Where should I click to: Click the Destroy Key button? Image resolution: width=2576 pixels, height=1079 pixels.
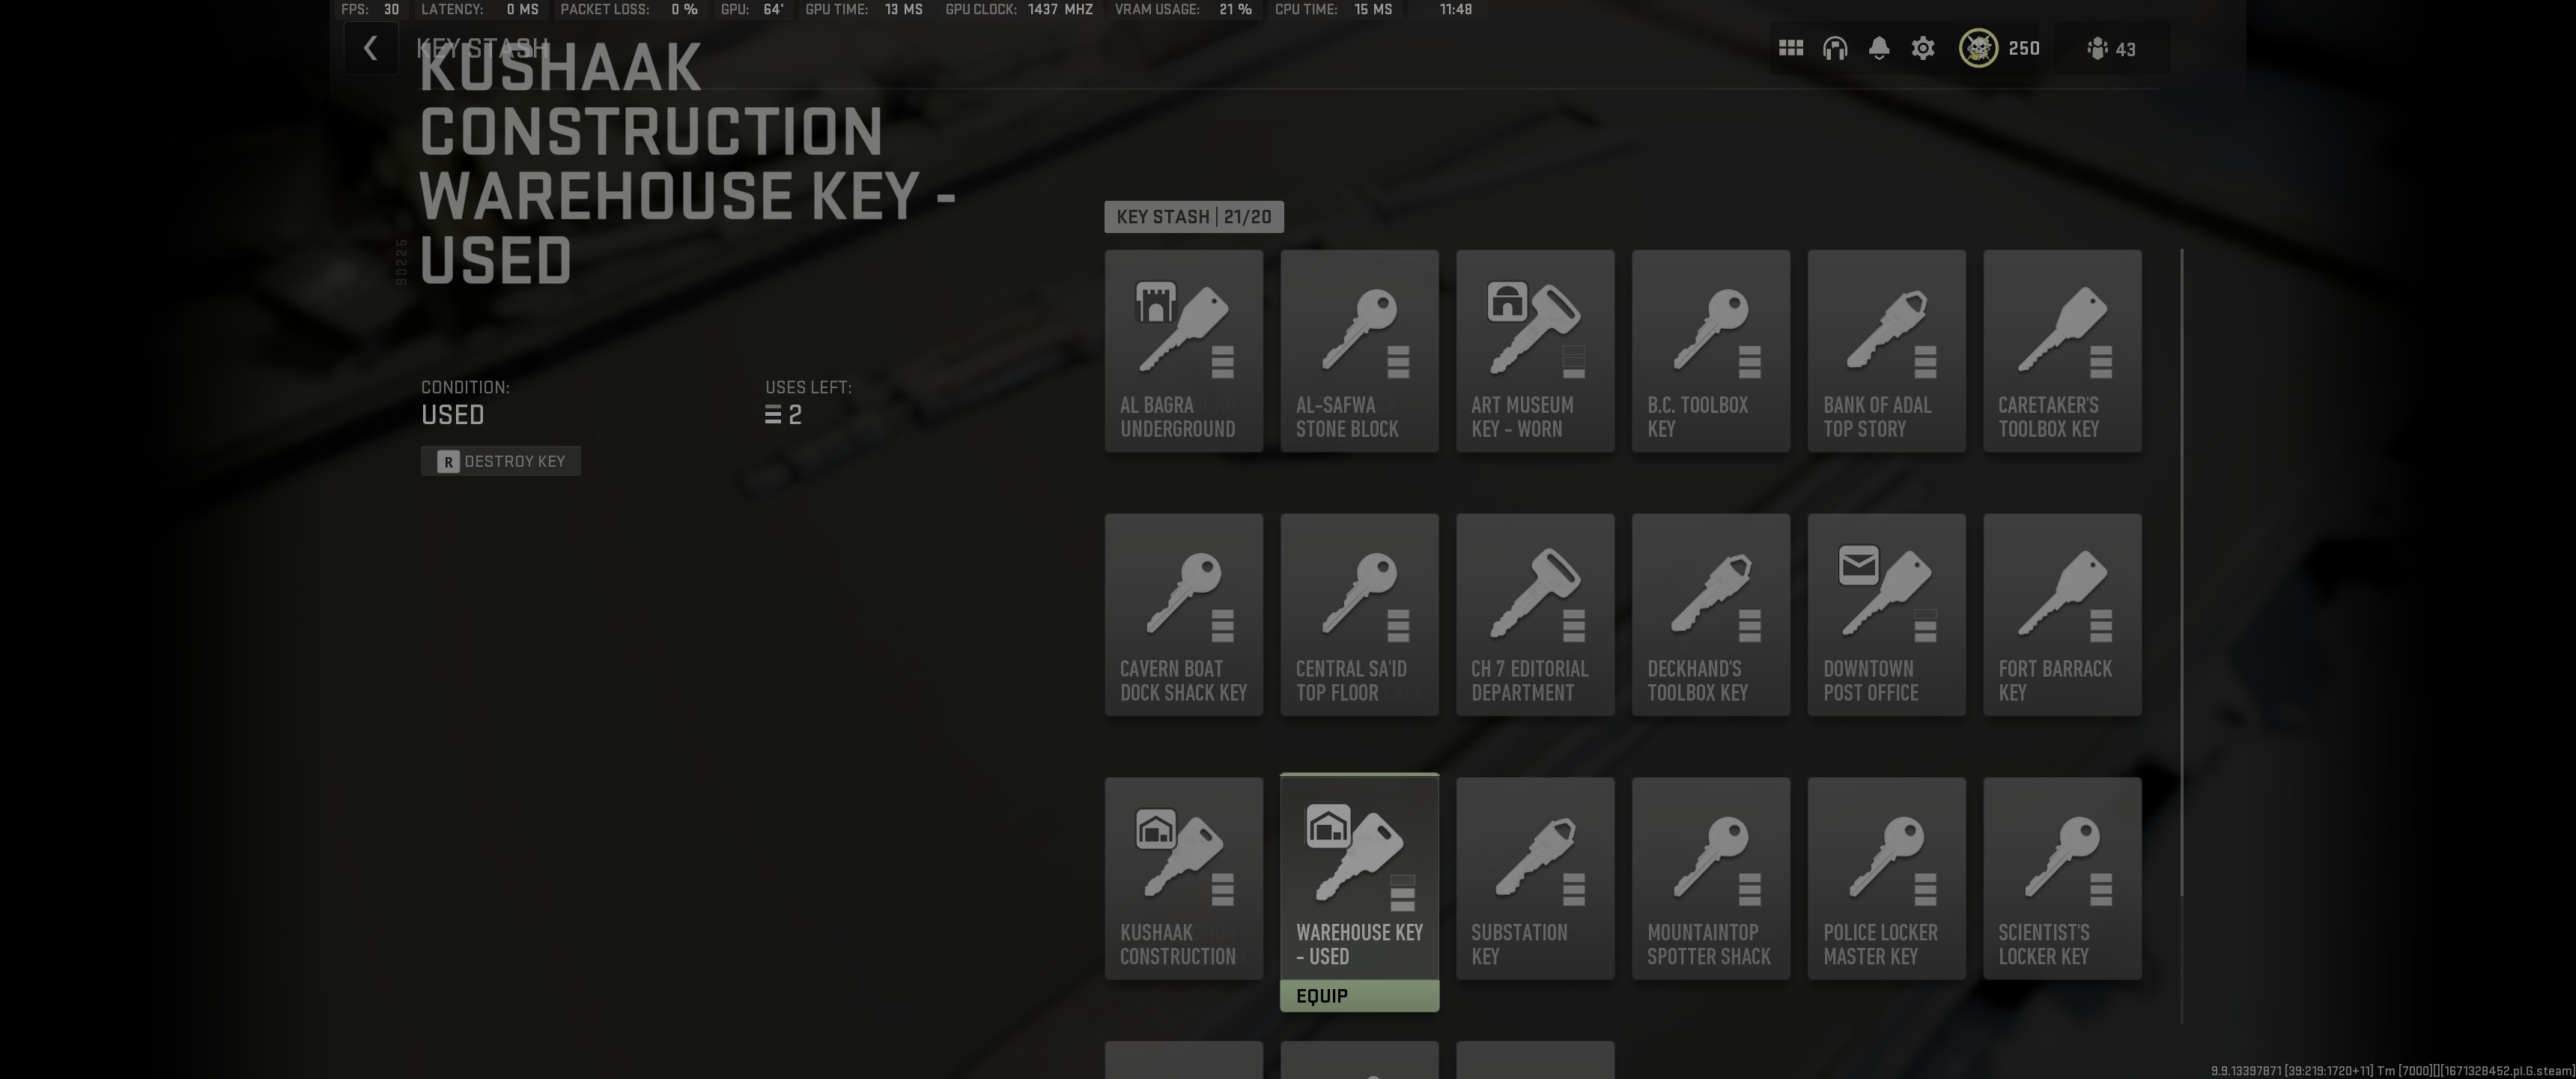click(x=501, y=462)
